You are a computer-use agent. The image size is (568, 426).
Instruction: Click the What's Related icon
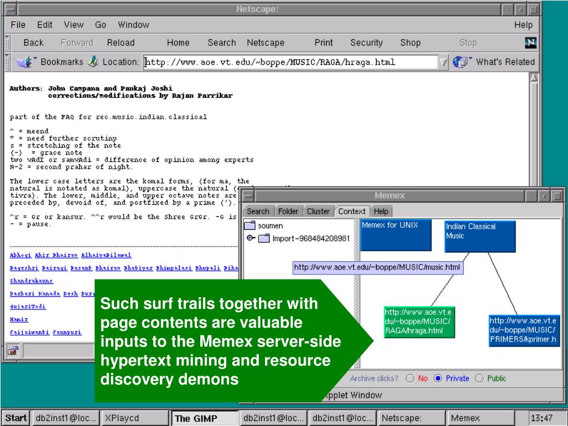461,62
